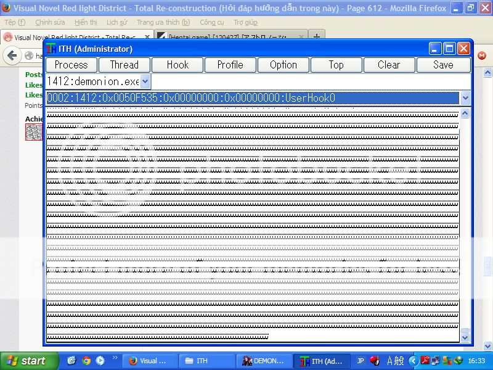Screen dimensions: 493x370
Task: Click the ITH text area scroll down arrow
Action: [x=465, y=337]
